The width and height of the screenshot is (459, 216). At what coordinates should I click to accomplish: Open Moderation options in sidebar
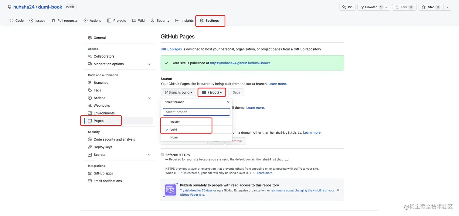(109, 64)
